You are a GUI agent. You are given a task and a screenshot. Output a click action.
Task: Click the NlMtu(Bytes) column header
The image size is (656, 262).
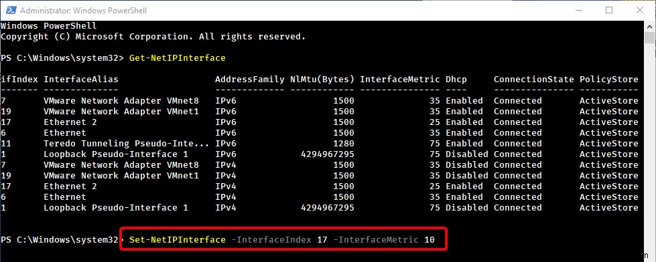322,80
